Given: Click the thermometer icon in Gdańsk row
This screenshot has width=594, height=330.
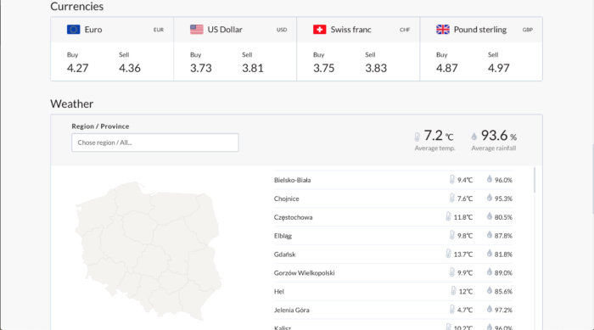Looking at the screenshot, I should (x=449, y=254).
